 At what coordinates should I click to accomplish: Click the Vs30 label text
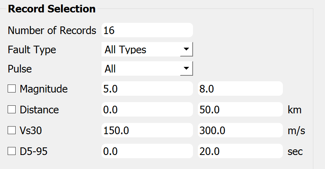coord(30,131)
